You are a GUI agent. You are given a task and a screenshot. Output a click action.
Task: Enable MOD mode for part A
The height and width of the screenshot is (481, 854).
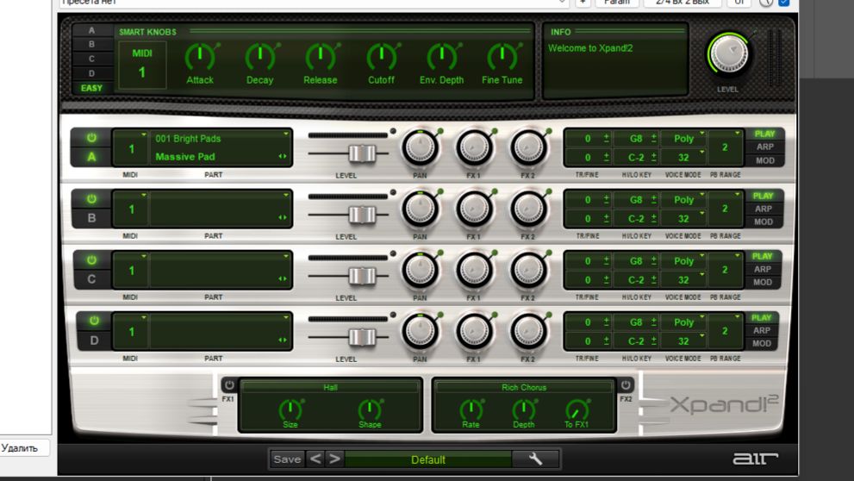(x=764, y=160)
